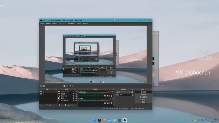The height and width of the screenshot is (123, 219).
Task: Click the 开始录制 start recording button
Action: (x=143, y=95)
